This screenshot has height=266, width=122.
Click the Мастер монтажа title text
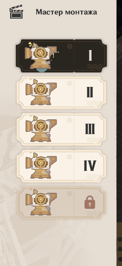(x=66, y=12)
